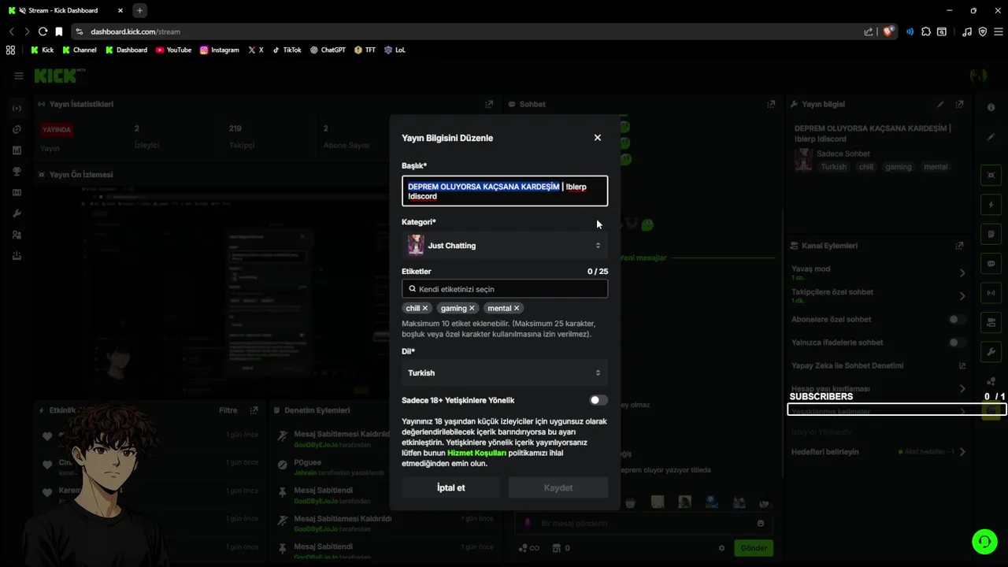The height and width of the screenshot is (567, 1008).
Task: Edit Yayın bilgisi with pencil icon
Action: coord(940,104)
